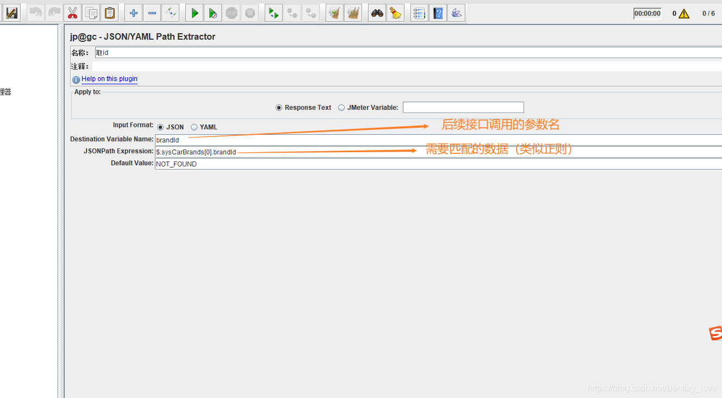Collapse all tree nodes with minus icon

(x=152, y=13)
